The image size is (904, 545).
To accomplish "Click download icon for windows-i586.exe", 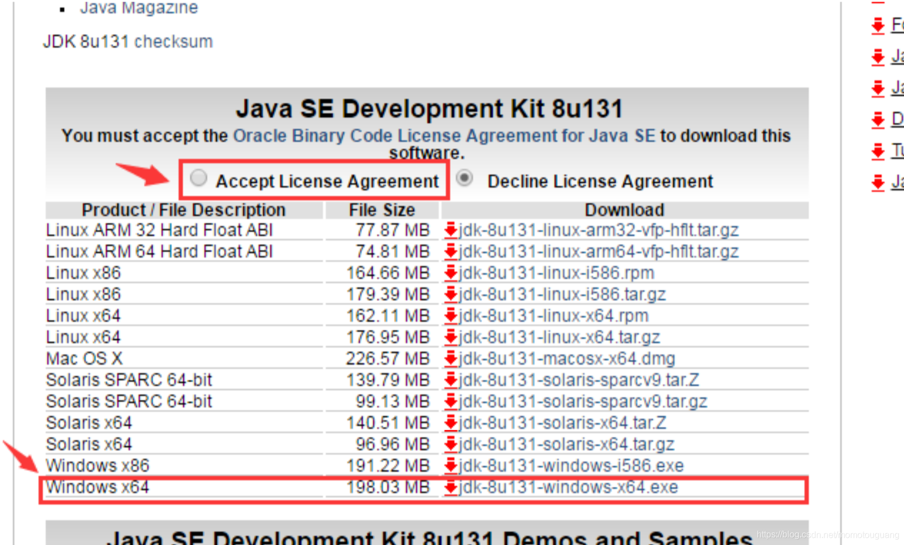I will pyautogui.click(x=451, y=466).
